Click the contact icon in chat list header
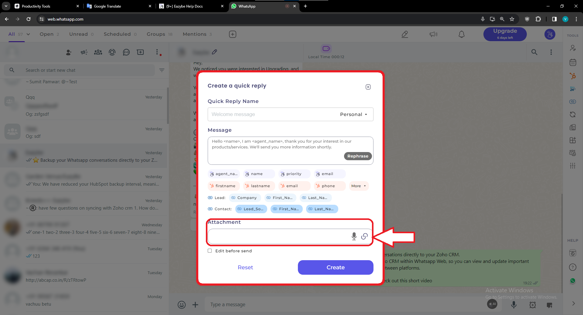The height and width of the screenshot is (315, 583). pos(69,52)
